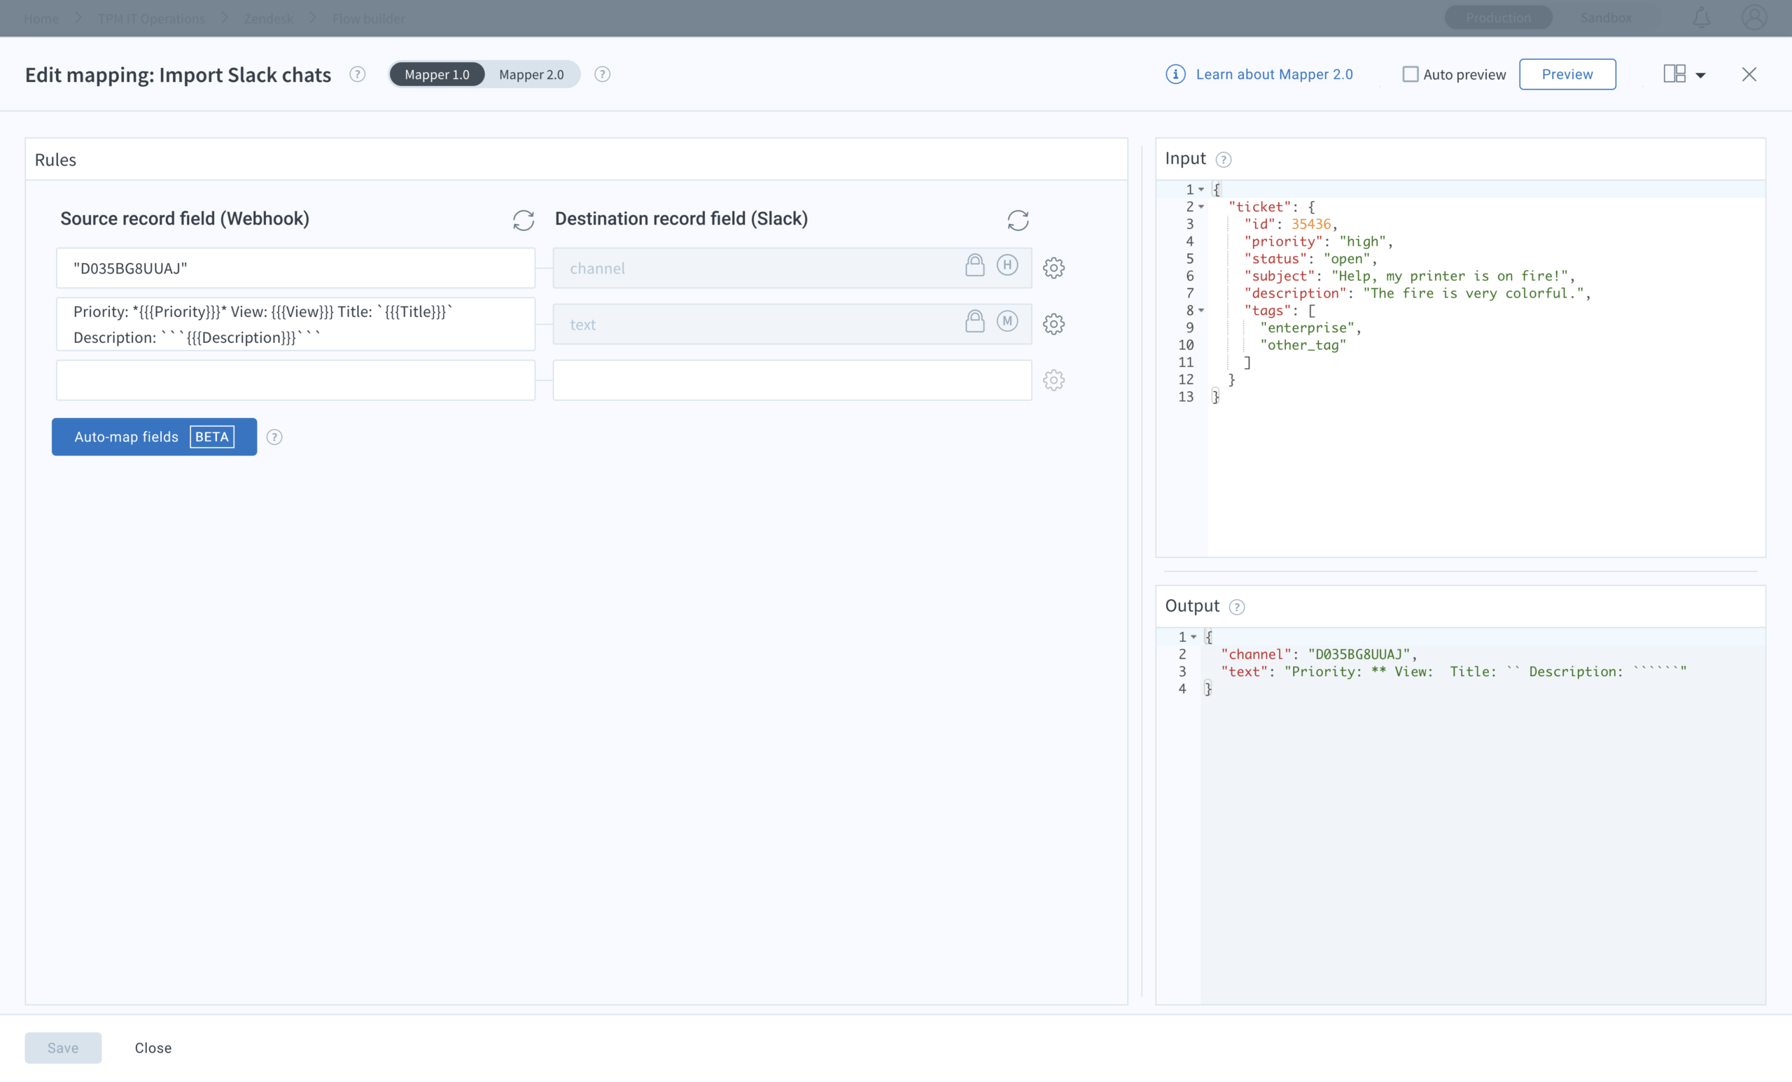The image size is (1792, 1082).
Task: Click the Output panel help icon
Action: (1237, 607)
